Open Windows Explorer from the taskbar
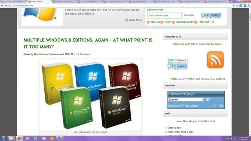251x141 pixels. point(11,138)
